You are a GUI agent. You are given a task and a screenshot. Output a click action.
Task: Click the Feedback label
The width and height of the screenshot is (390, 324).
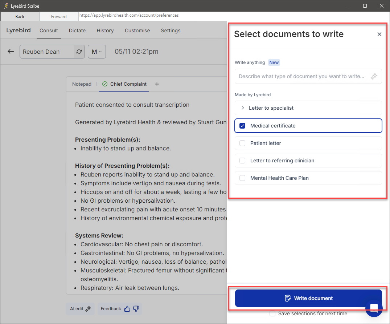111,309
